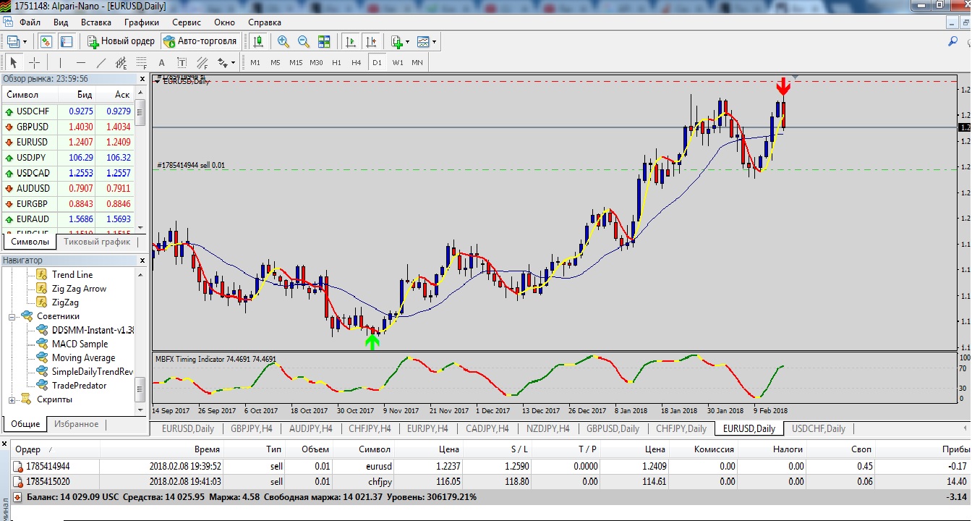Viewport: 972px width, 521px height.
Task: Toggle the Авто-торговля button
Action: (200, 41)
